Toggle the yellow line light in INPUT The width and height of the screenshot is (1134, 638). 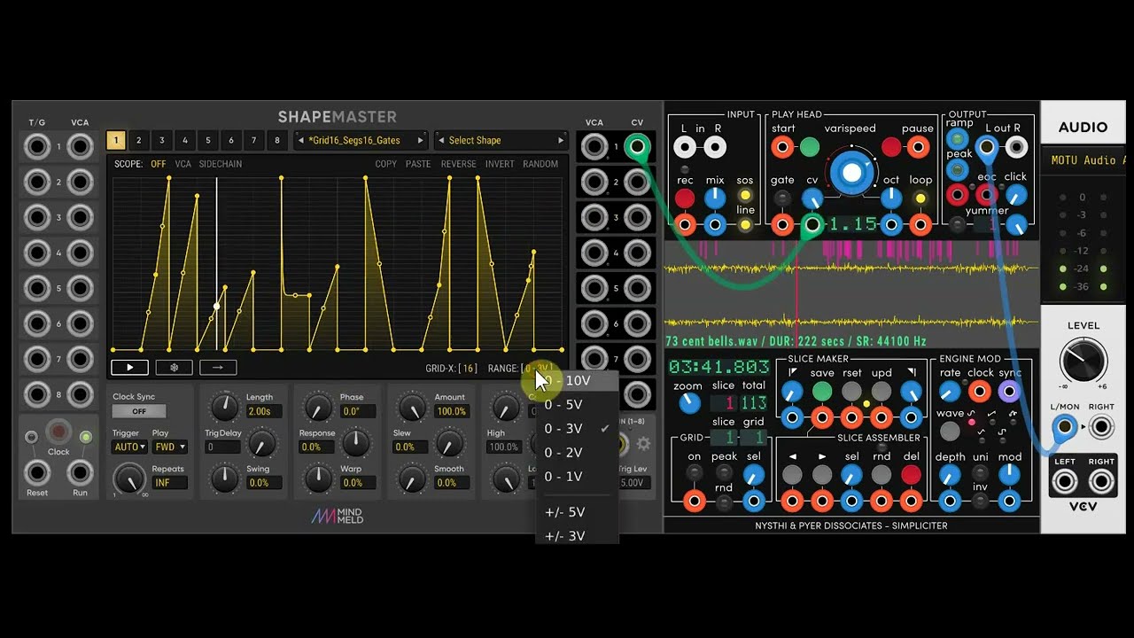(745, 225)
